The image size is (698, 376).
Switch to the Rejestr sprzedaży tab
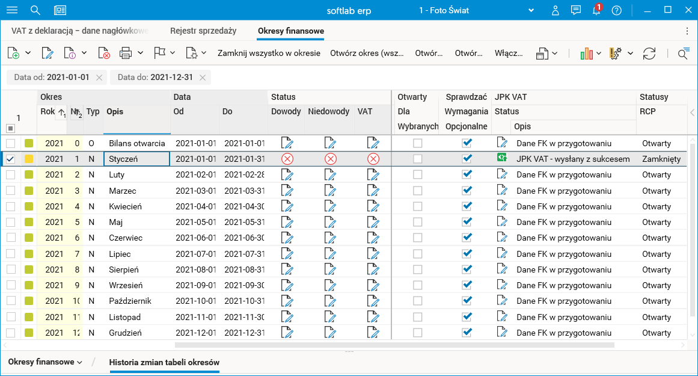tap(203, 31)
